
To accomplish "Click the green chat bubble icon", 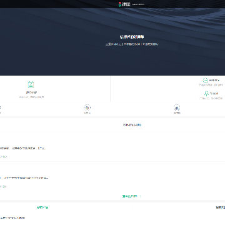I will pyautogui.click(x=205, y=80).
